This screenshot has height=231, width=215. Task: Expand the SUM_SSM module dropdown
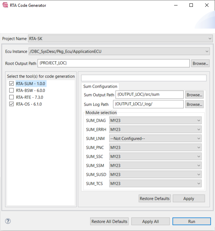tap(155, 165)
